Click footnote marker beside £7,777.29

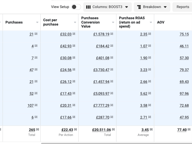[112, 105]
